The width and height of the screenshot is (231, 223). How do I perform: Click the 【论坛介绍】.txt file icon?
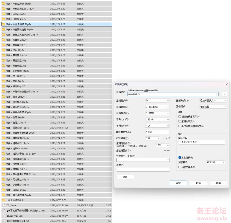click(3, 216)
